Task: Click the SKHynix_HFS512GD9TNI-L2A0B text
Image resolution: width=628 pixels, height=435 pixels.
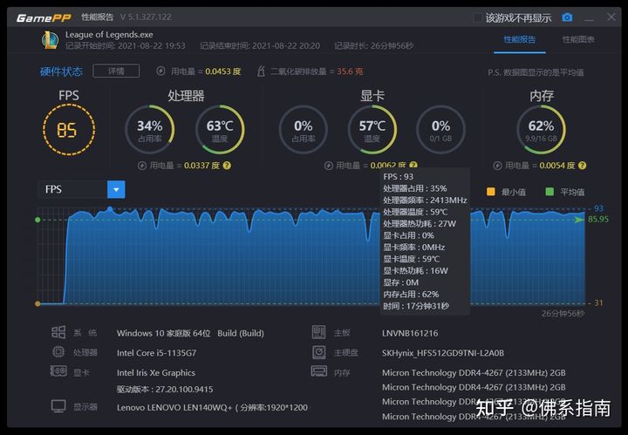Action: (443, 353)
